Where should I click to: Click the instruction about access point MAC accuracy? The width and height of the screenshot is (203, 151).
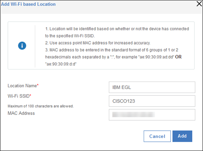point(98,43)
